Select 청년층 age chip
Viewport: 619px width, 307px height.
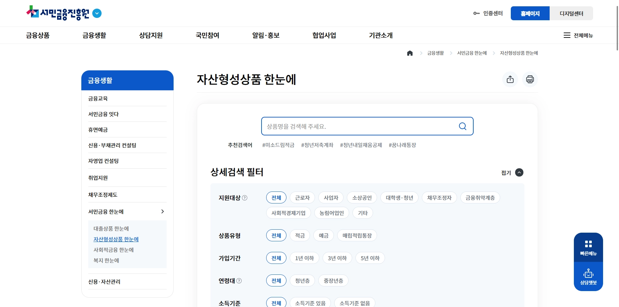pyautogui.click(x=302, y=281)
